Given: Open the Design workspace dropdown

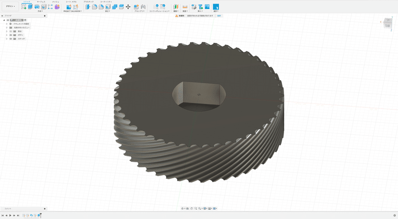Looking at the screenshot, I should (x=10, y=6).
